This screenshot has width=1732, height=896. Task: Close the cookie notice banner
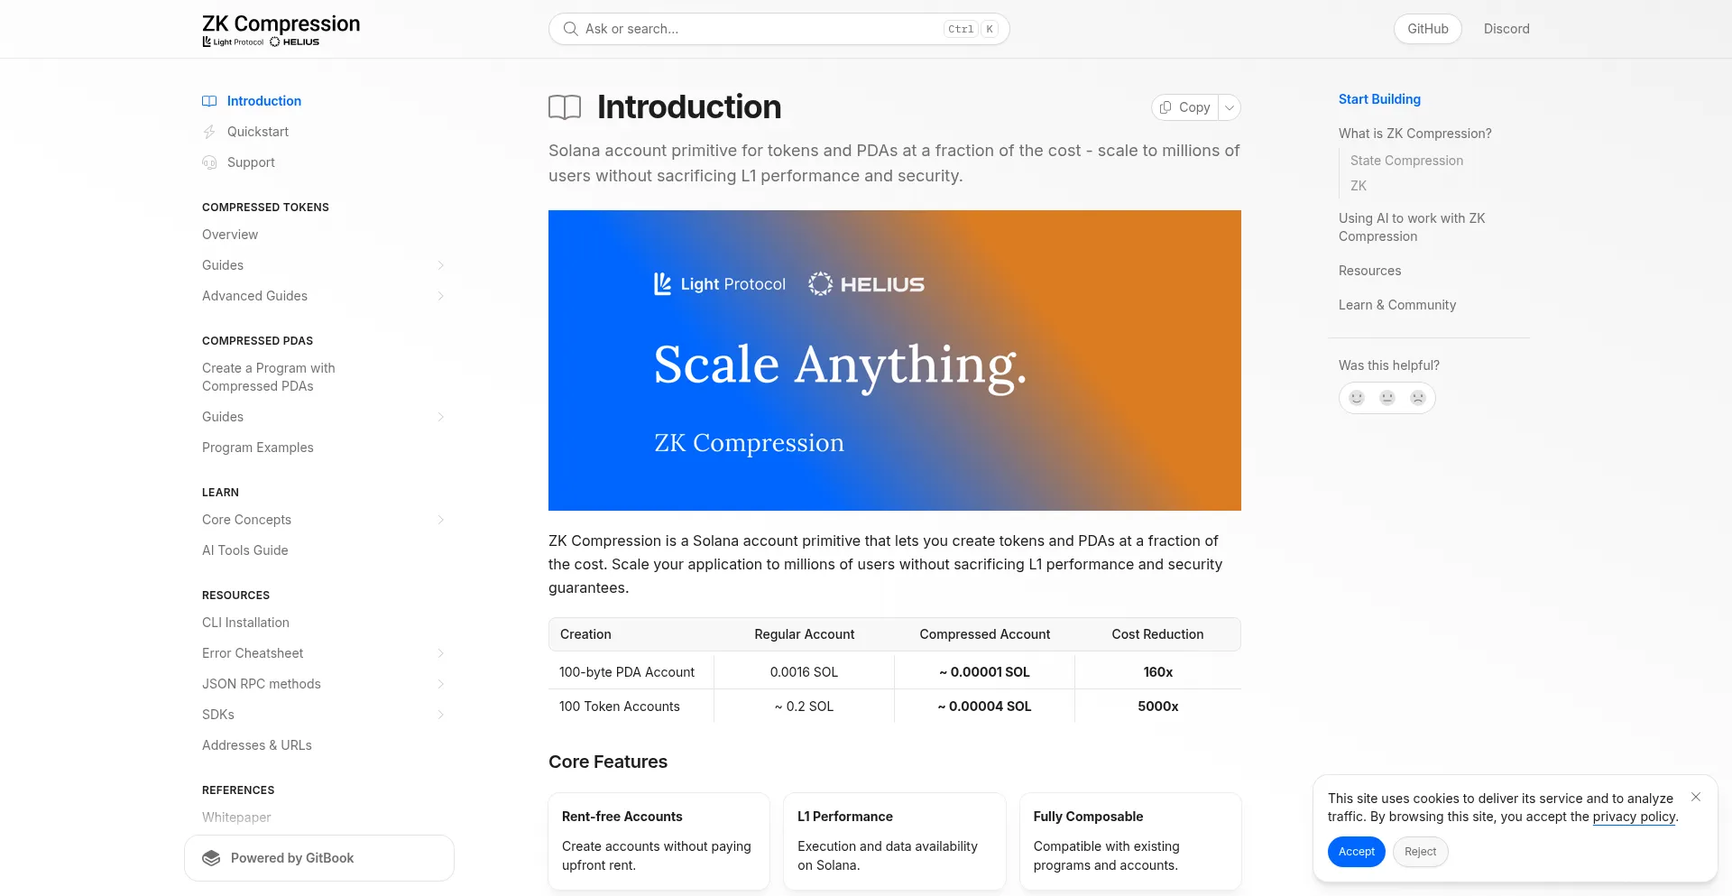(x=1696, y=797)
